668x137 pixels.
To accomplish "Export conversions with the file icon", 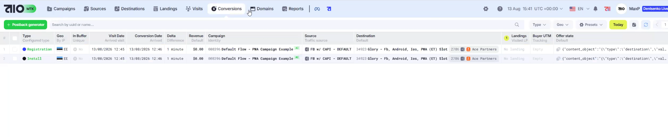I will [x=634, y=25].
